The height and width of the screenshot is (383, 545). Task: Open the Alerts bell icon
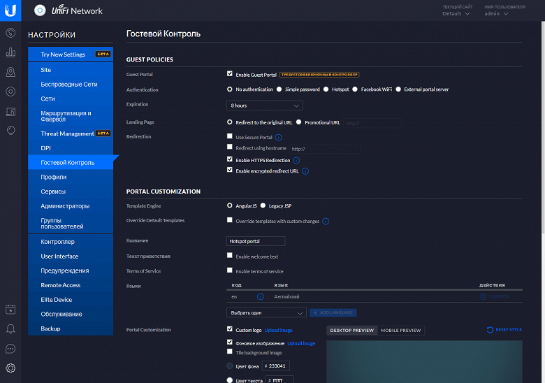(10, 328)
